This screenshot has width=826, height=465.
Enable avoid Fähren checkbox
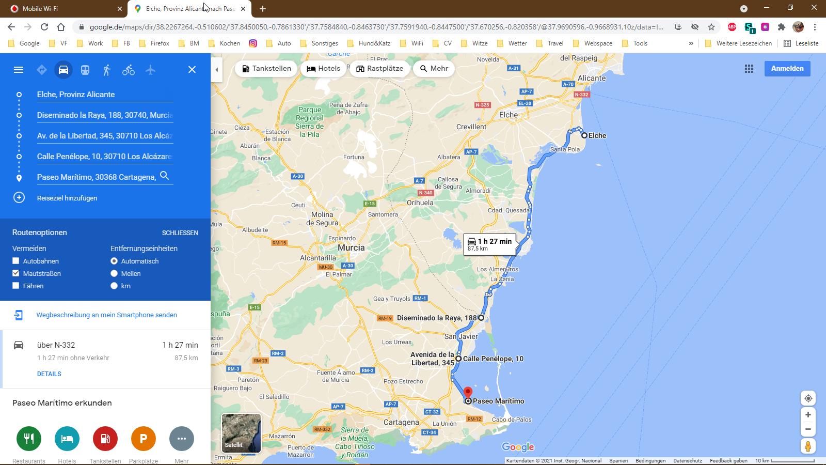(x=16, y=286)
